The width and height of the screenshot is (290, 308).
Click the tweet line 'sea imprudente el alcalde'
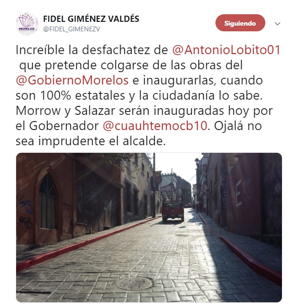(x=91, y=141)
